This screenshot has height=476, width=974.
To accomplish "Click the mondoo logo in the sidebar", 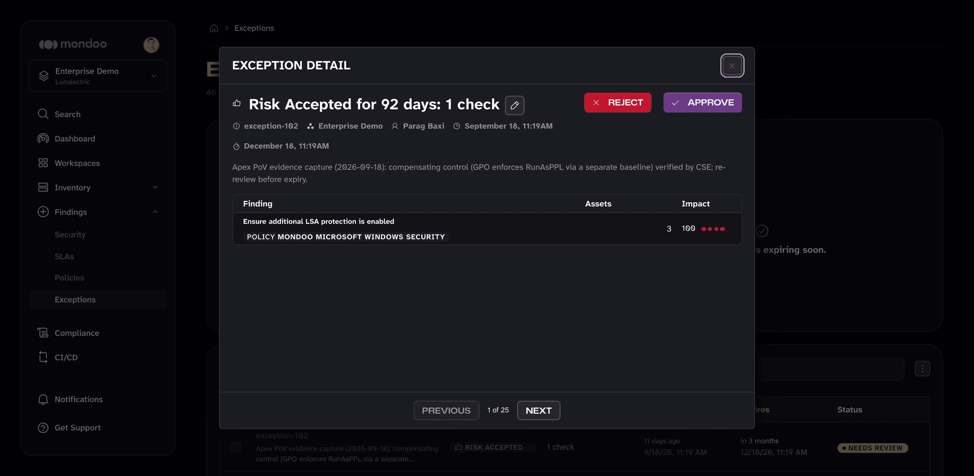I will click(x=73, y=44).
